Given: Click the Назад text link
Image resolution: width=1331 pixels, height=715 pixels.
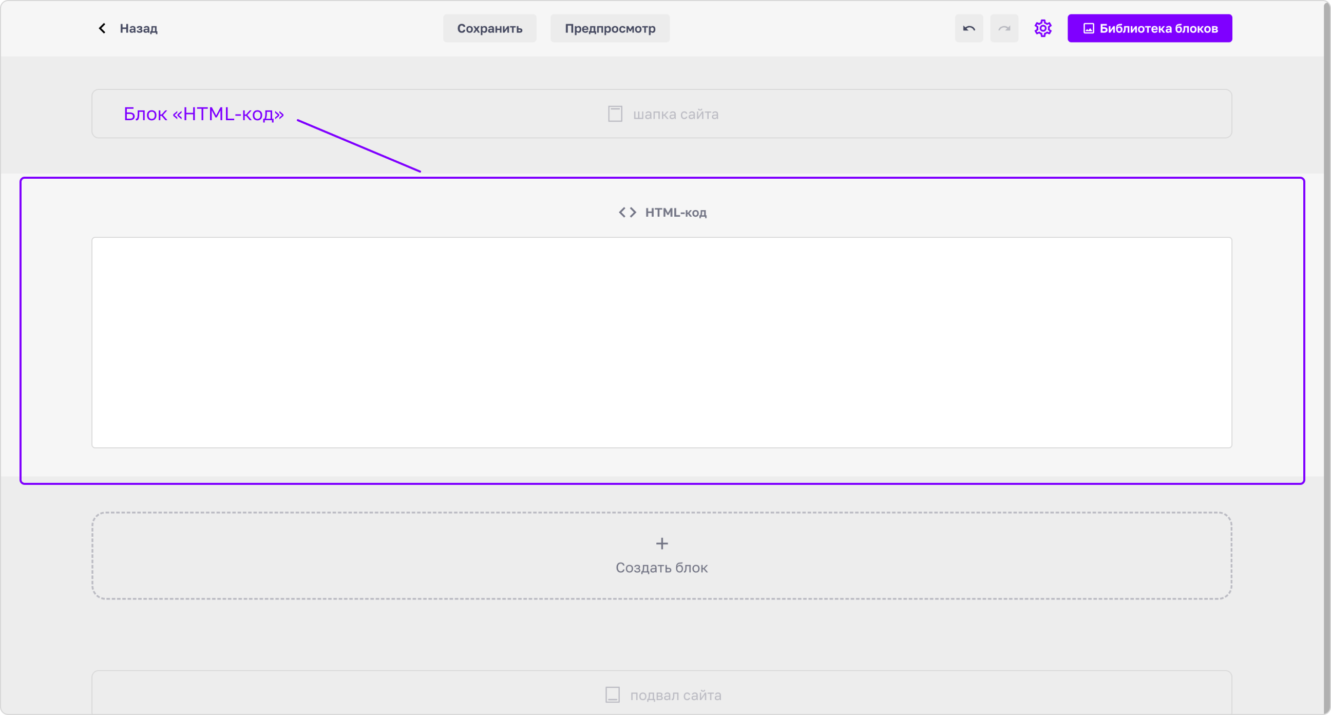Looking at the screenshot, I should pos(139,28).
